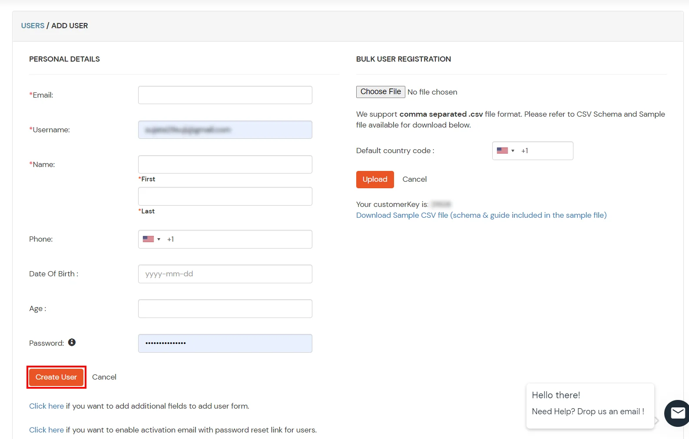Image resolution: width=689 pixels, height=439 pixels.
Task: Focus the Date Of Birth field
Action: point(225,274)
